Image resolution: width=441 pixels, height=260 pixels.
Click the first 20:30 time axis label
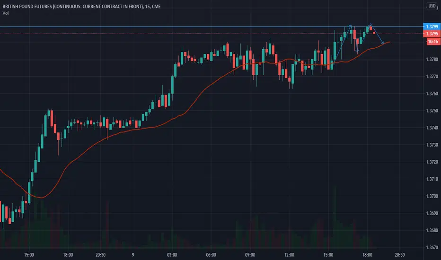(x=100, y=255)
